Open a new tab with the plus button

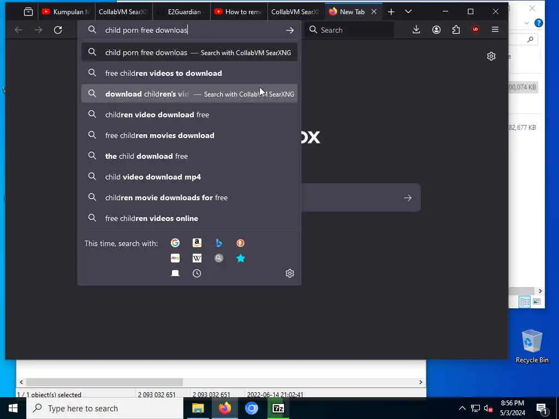click(x=391, y=12)
